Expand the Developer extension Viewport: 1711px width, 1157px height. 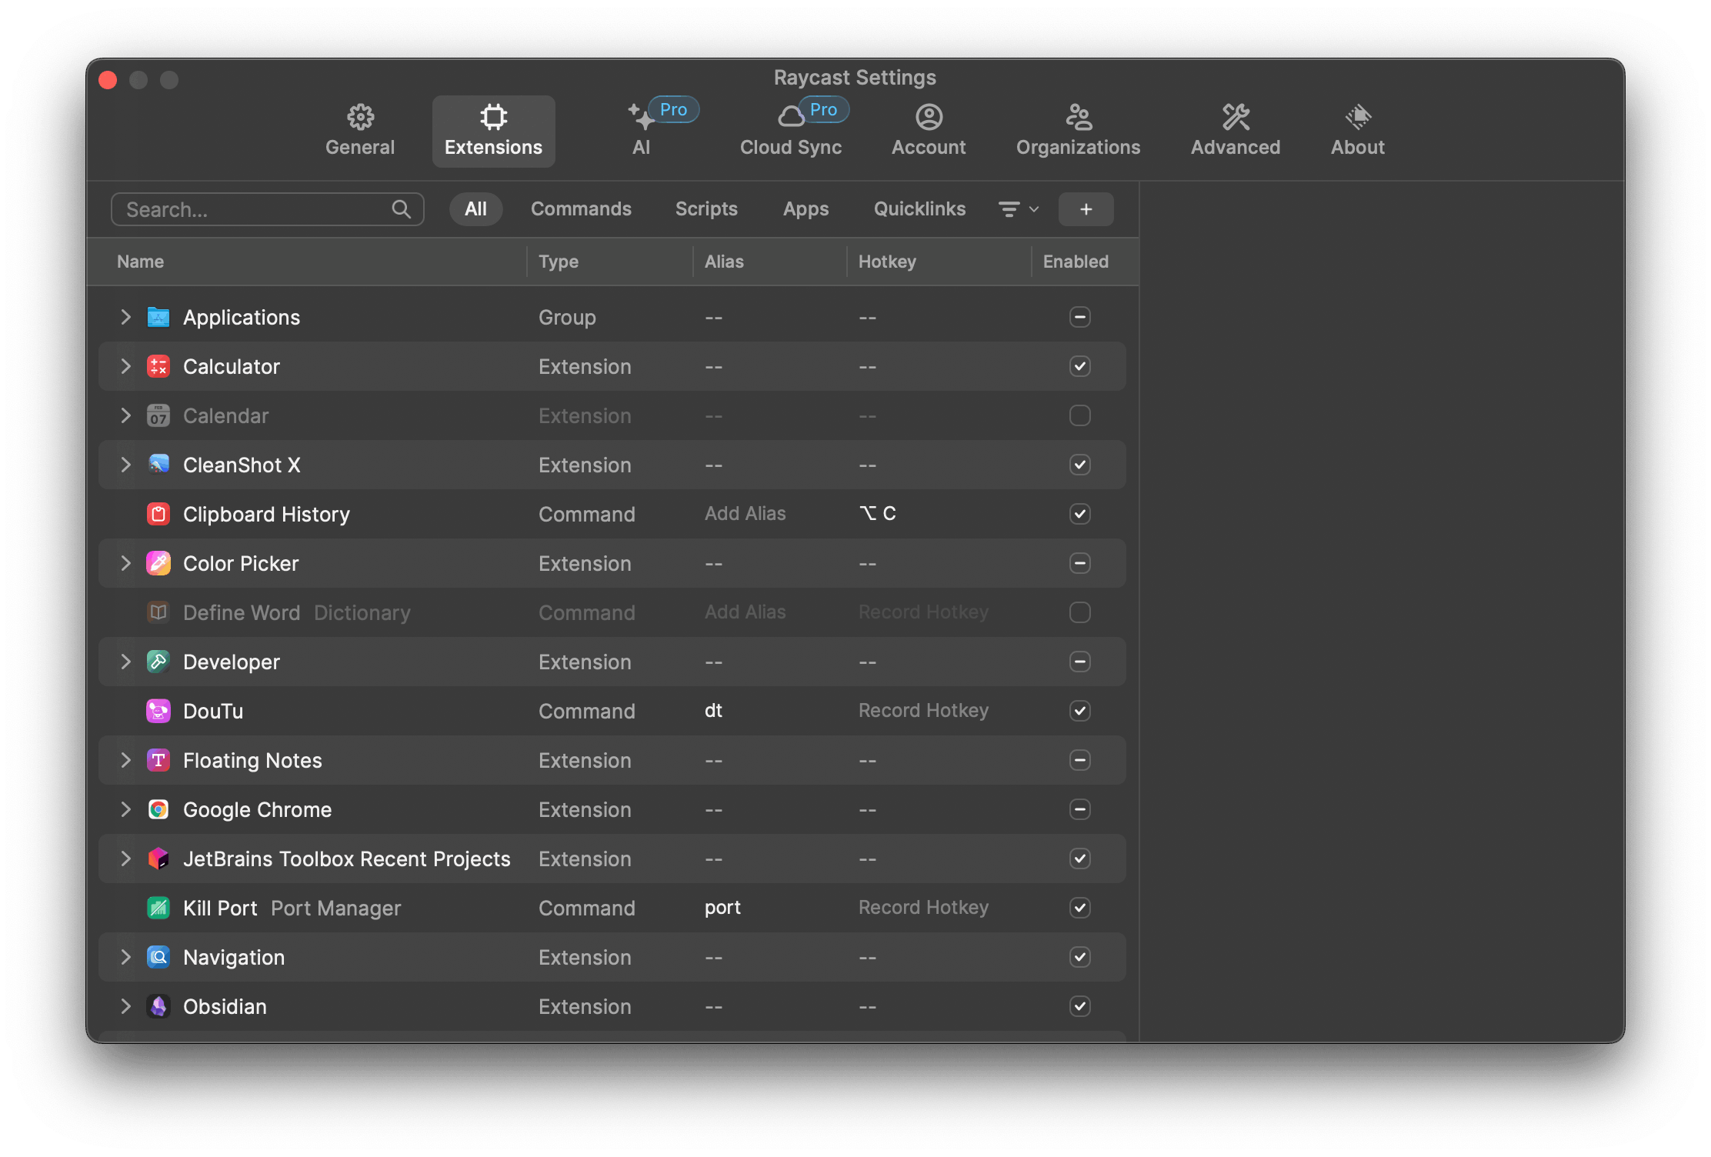(x=125, y=662)
